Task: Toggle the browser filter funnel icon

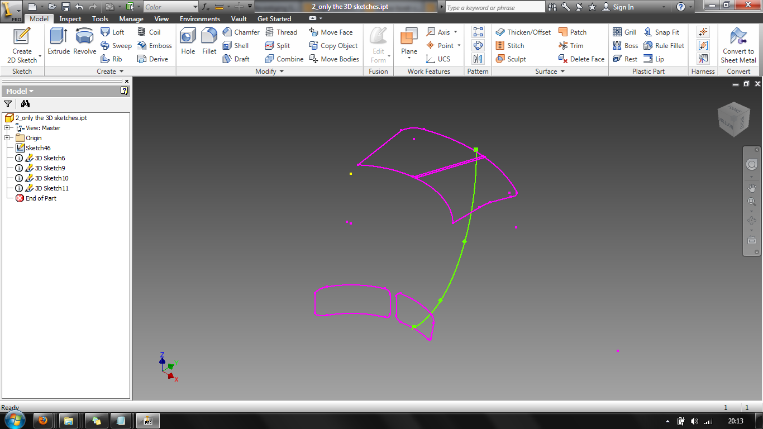Action: pos(8,103)
